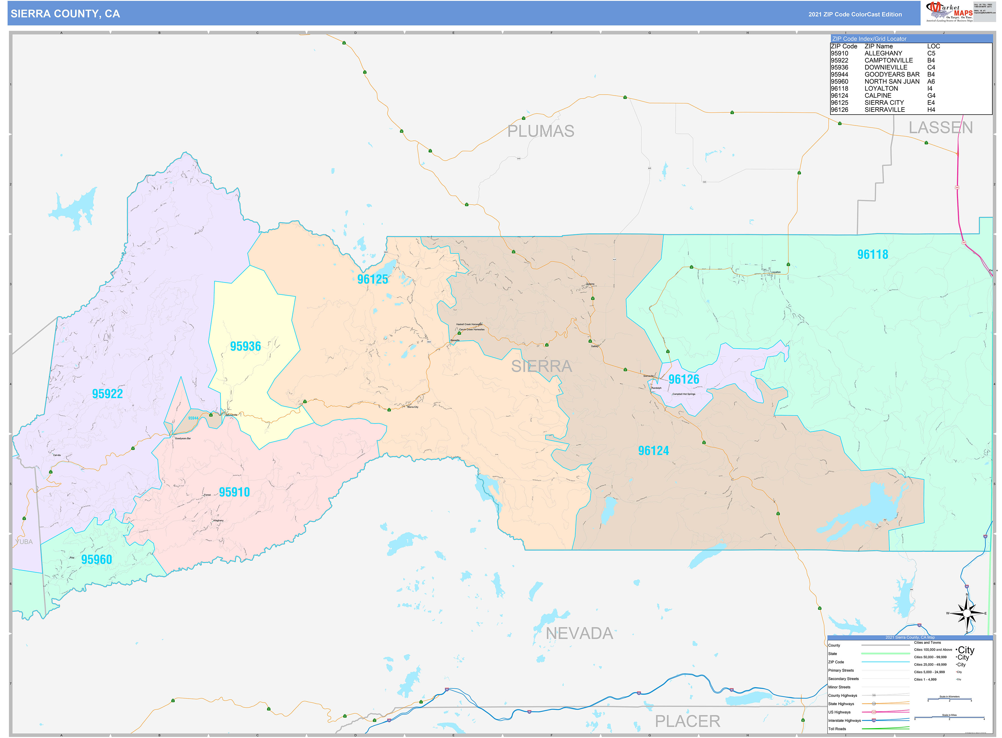
Task: Click the Cities and Towns legend heading
Action: click(927, 643)
